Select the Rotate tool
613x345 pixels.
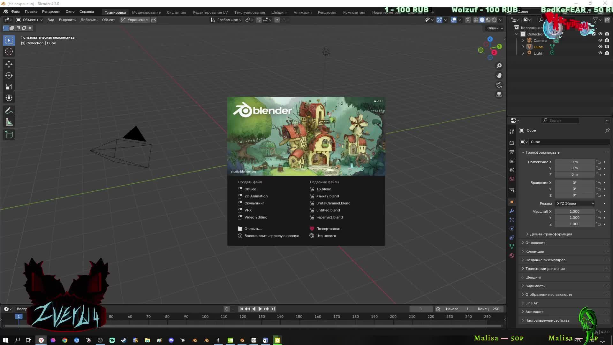(9, 75)
